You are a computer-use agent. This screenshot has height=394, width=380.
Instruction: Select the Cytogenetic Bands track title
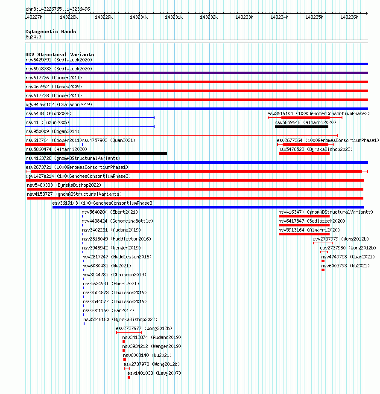pos(50,32)
